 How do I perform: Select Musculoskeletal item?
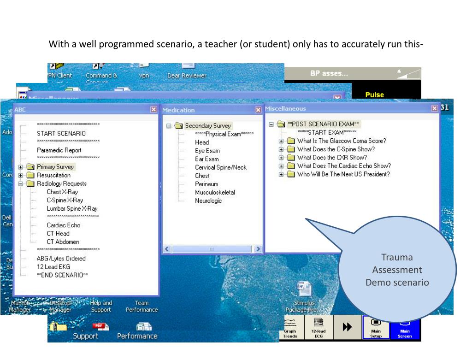click(x=215, y=192)
